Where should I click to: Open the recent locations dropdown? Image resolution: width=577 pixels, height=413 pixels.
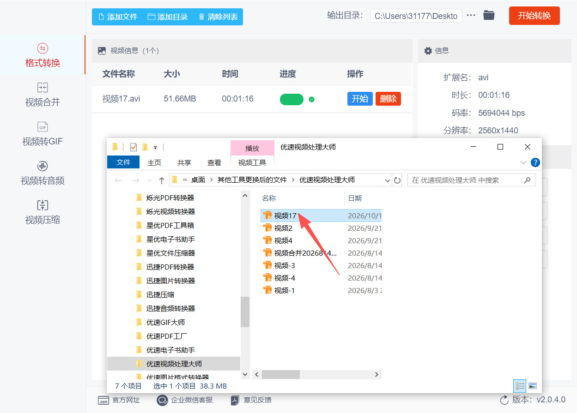(150, 180)
